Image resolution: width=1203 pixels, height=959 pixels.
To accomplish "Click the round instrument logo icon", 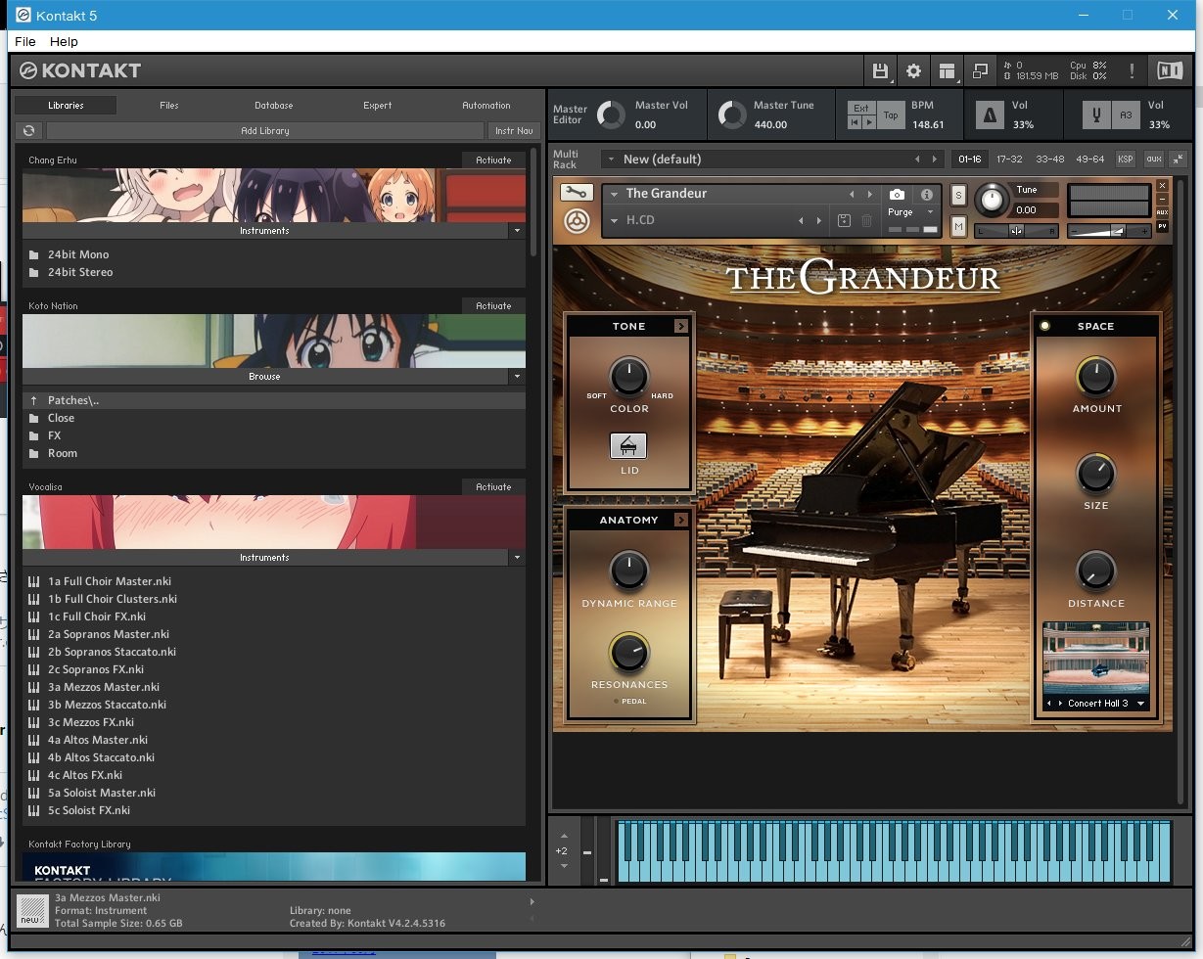I will point(577,222).
